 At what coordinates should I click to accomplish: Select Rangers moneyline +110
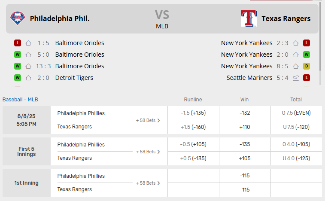click(x=244, y=127)
